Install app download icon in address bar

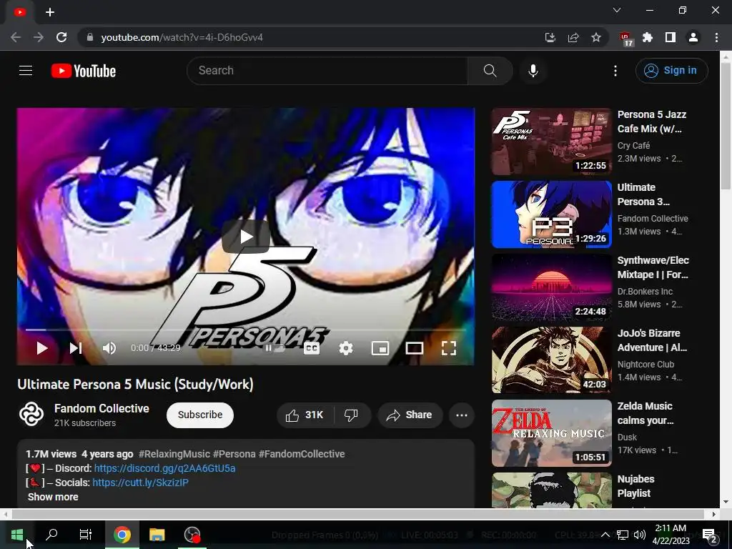tap(550, 37)
